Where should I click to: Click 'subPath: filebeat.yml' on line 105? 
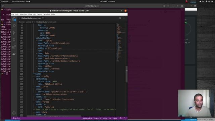50,48
